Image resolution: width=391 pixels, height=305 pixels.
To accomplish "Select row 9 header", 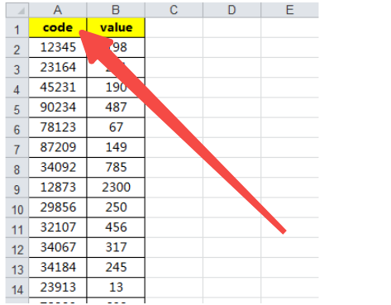I will [17, 188].
